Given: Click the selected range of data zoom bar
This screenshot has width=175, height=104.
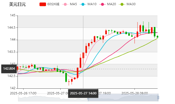Looking at the screenshot, I should click(123, 97).
